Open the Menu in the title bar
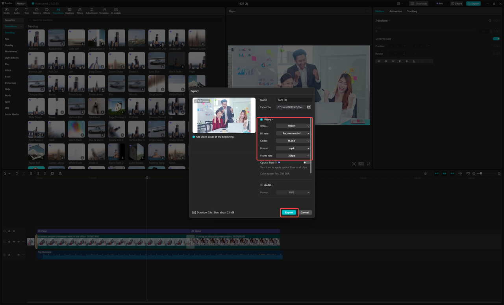This screenshot has height=305, width=504. click(20, 3)
